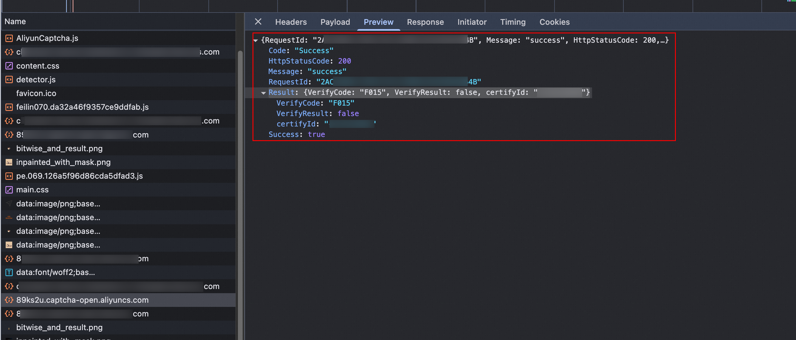Open the Initiator tab
796x340 pixels.
472,22
